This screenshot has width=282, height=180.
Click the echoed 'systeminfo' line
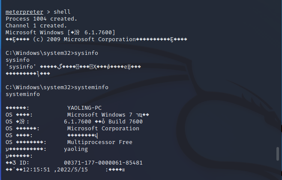[22, 94]
